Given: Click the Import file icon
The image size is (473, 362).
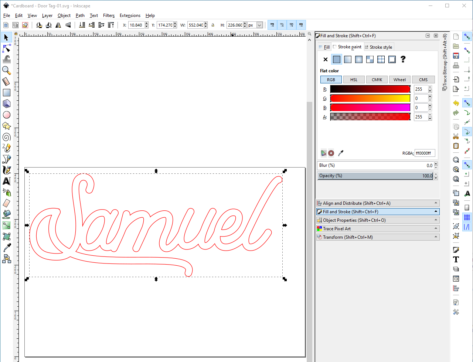Looking at the screenshot, I should (x=456, y=79).
